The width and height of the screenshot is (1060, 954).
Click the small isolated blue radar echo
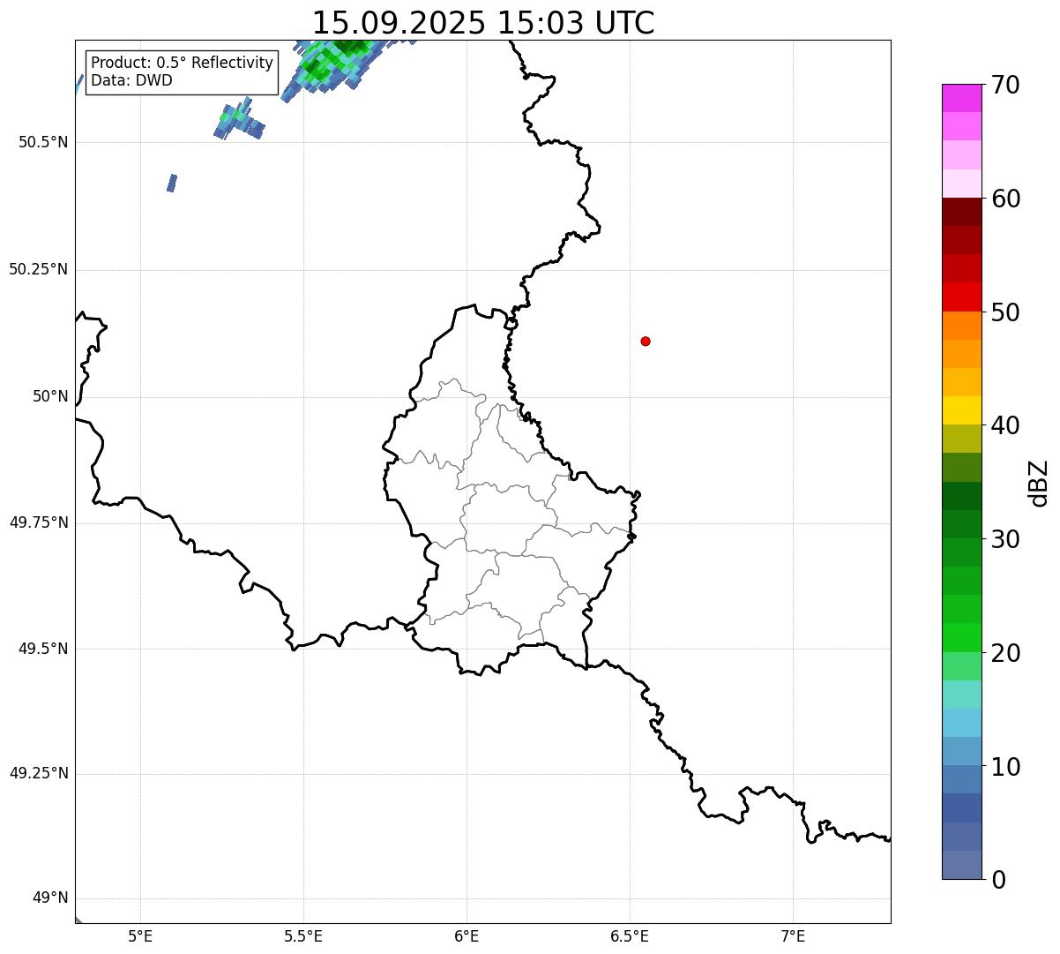point(172,184)
